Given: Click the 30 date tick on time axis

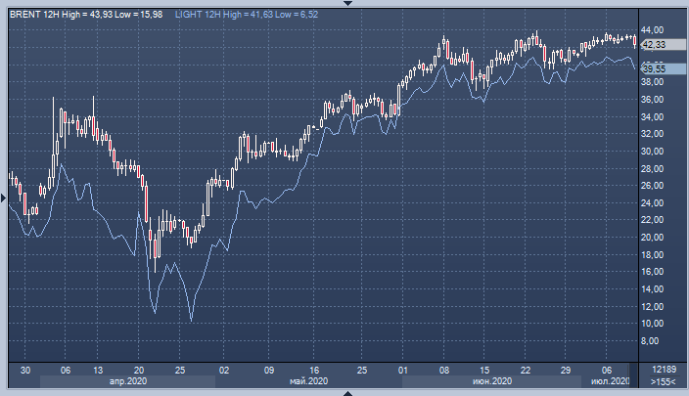Looking at the screenshot, I should [25, 370].
